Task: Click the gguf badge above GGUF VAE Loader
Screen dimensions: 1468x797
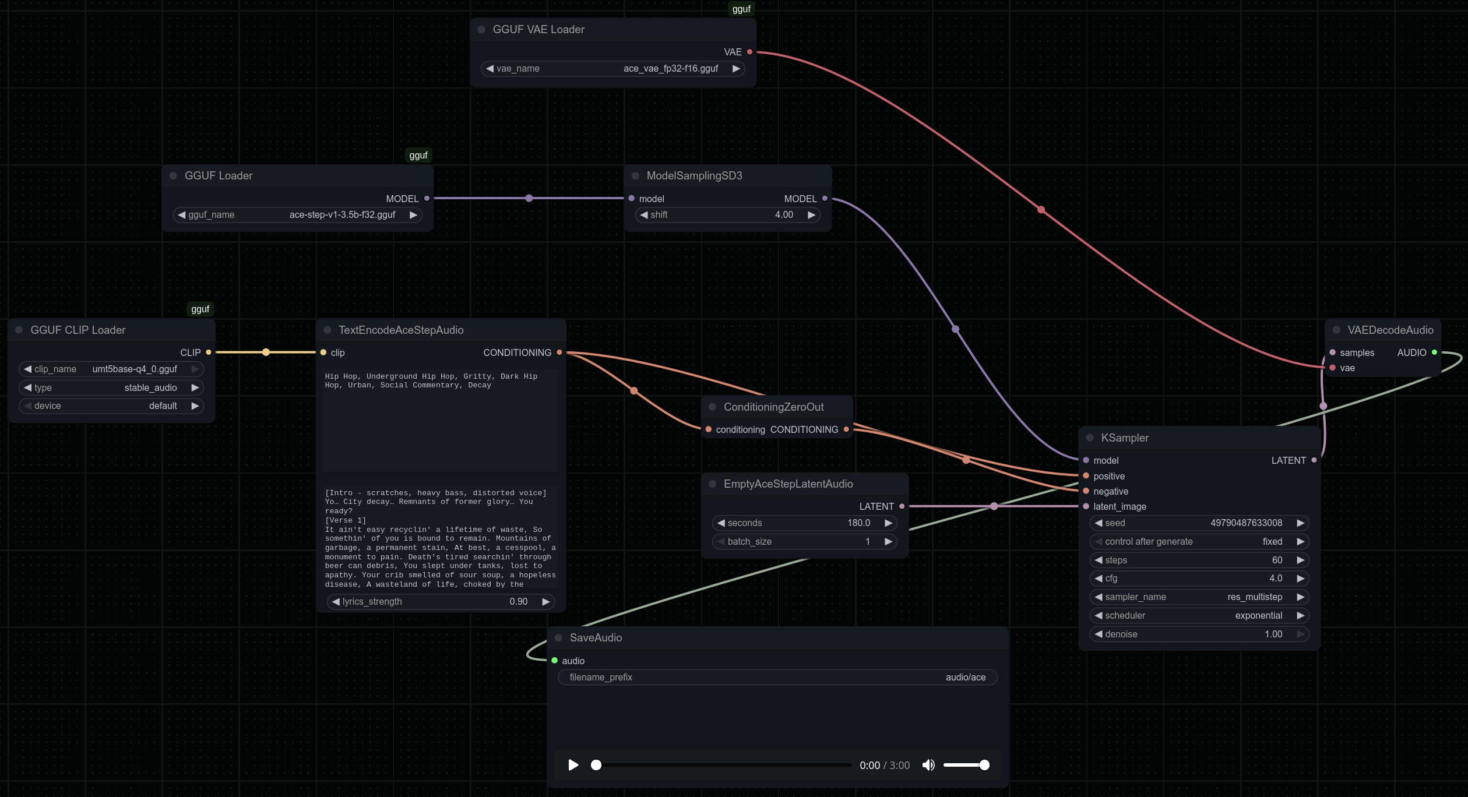Action: pos(741,9)
